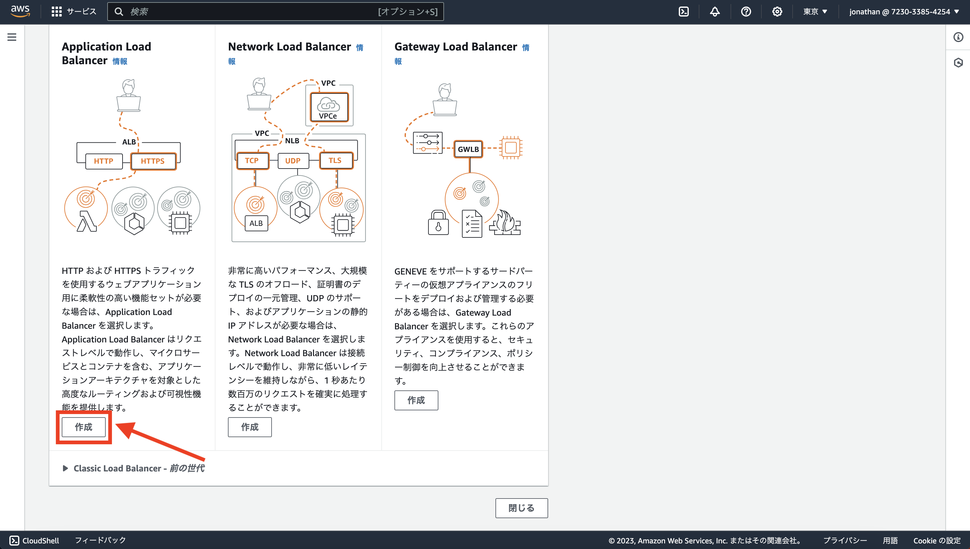Open the help question mark icon
The image size is (970, 549).
[x=746, y=11]
